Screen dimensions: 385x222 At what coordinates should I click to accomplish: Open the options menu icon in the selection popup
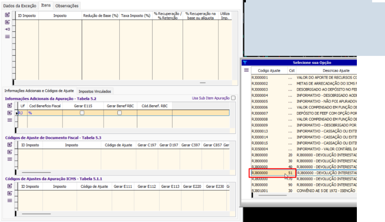(246, 70)
